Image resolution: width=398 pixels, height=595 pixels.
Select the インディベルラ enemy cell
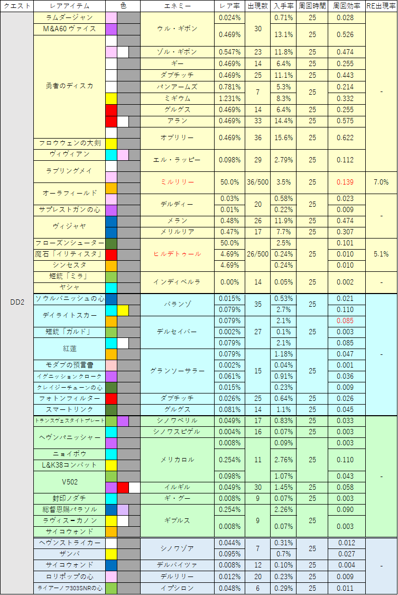[x=177, y=282]
